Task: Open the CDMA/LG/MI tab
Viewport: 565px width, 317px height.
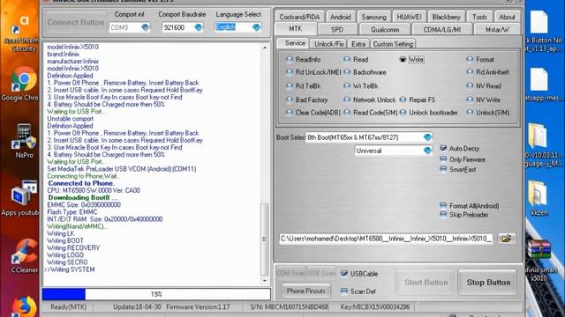Action: tap(441, 29)
